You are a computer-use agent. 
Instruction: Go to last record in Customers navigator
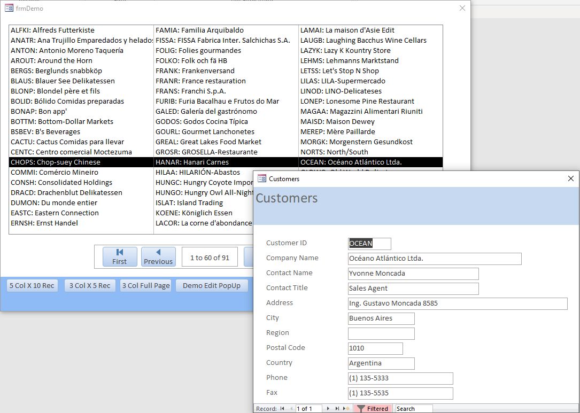pyautogui.click(x=337, y=409)
